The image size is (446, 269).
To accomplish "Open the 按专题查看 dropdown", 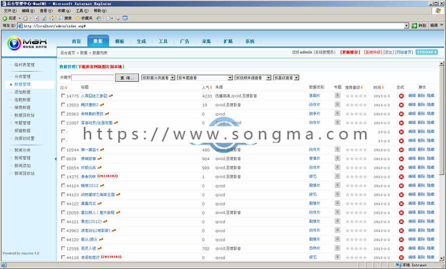I will coord(205,78).
